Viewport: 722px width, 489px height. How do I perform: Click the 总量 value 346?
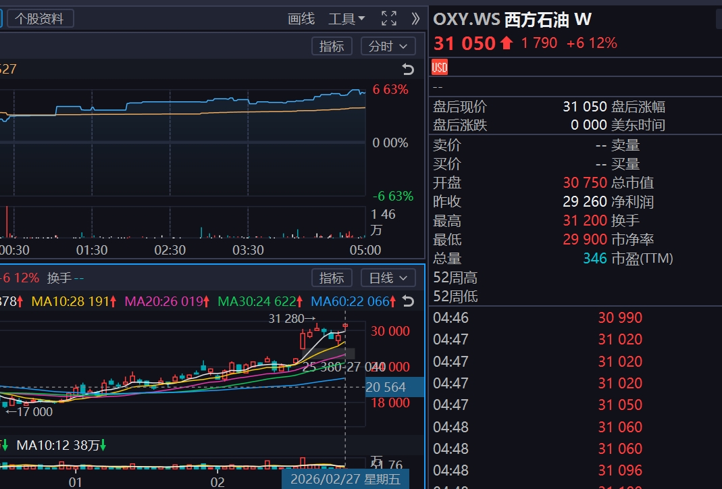[x=595, y=258]
